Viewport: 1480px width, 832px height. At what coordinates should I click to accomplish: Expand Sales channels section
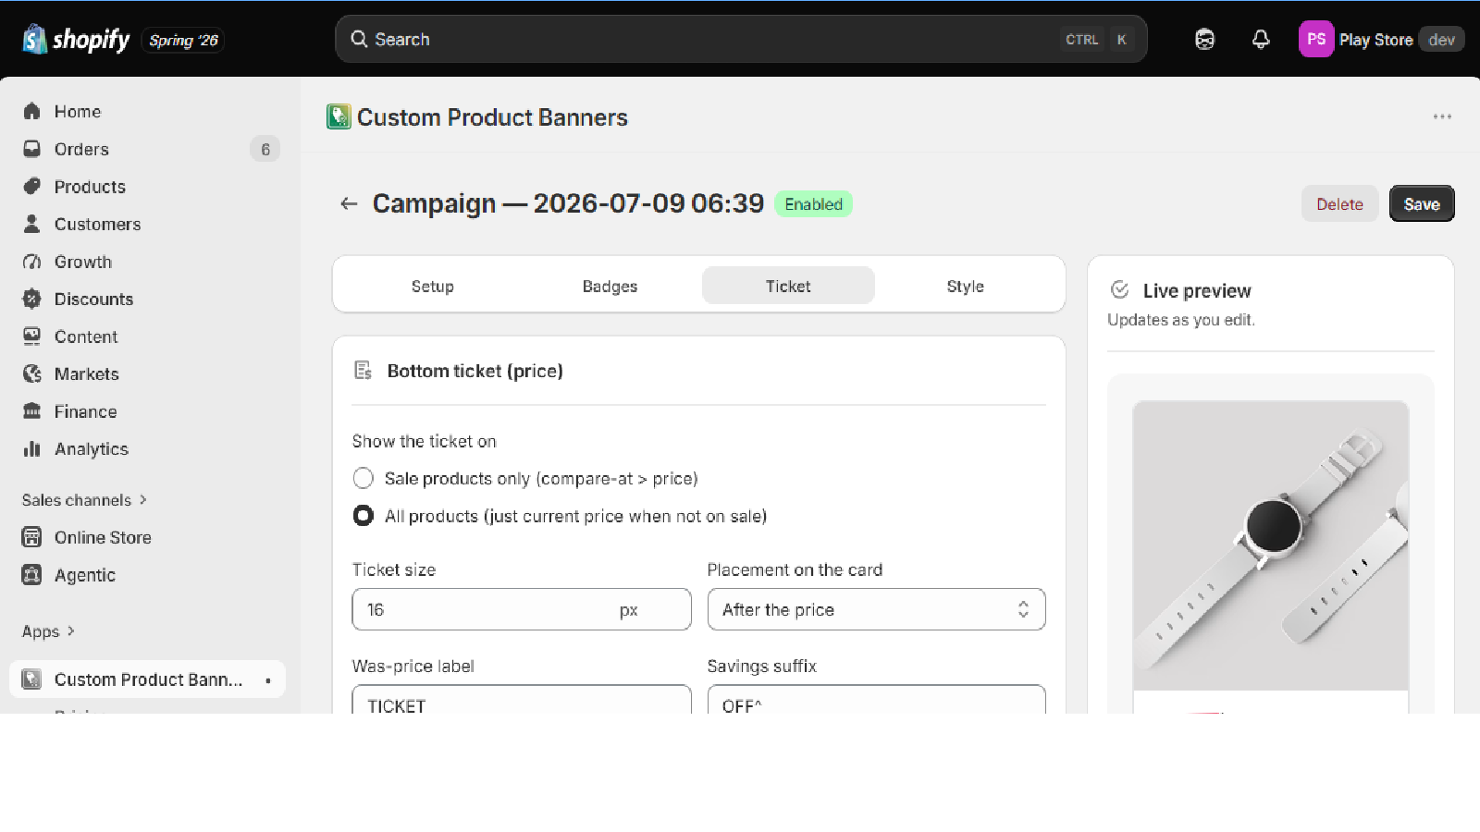(84, 500)
